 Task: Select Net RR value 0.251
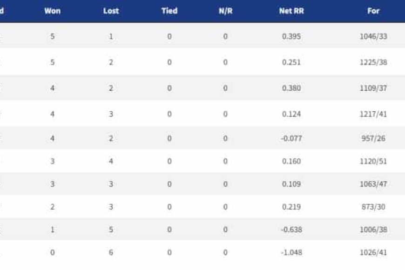coord(291,62)
